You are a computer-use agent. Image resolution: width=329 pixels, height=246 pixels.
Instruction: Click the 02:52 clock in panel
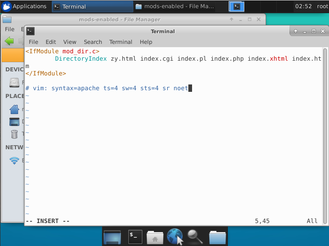pyautogui.click(x=303, y=7)
